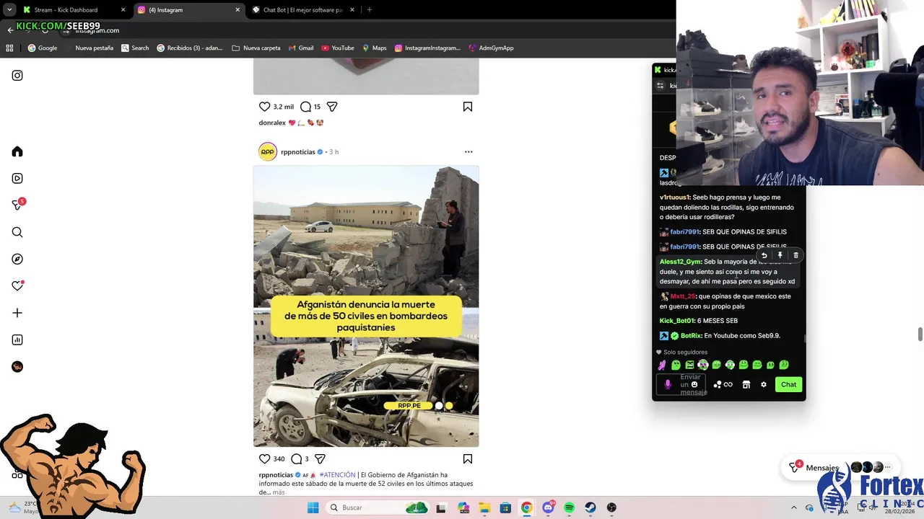Open Google apps grid in bookmarks bar
The height and width of the screenshot is (519, 924).
9,48
